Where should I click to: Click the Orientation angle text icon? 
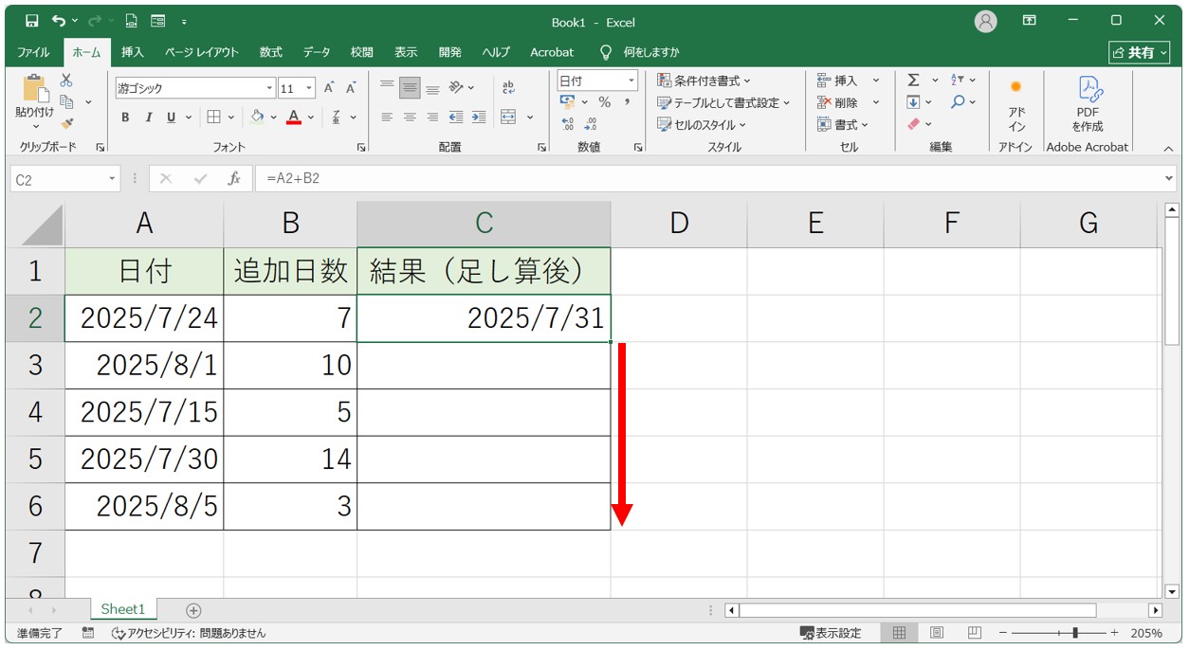456,87
